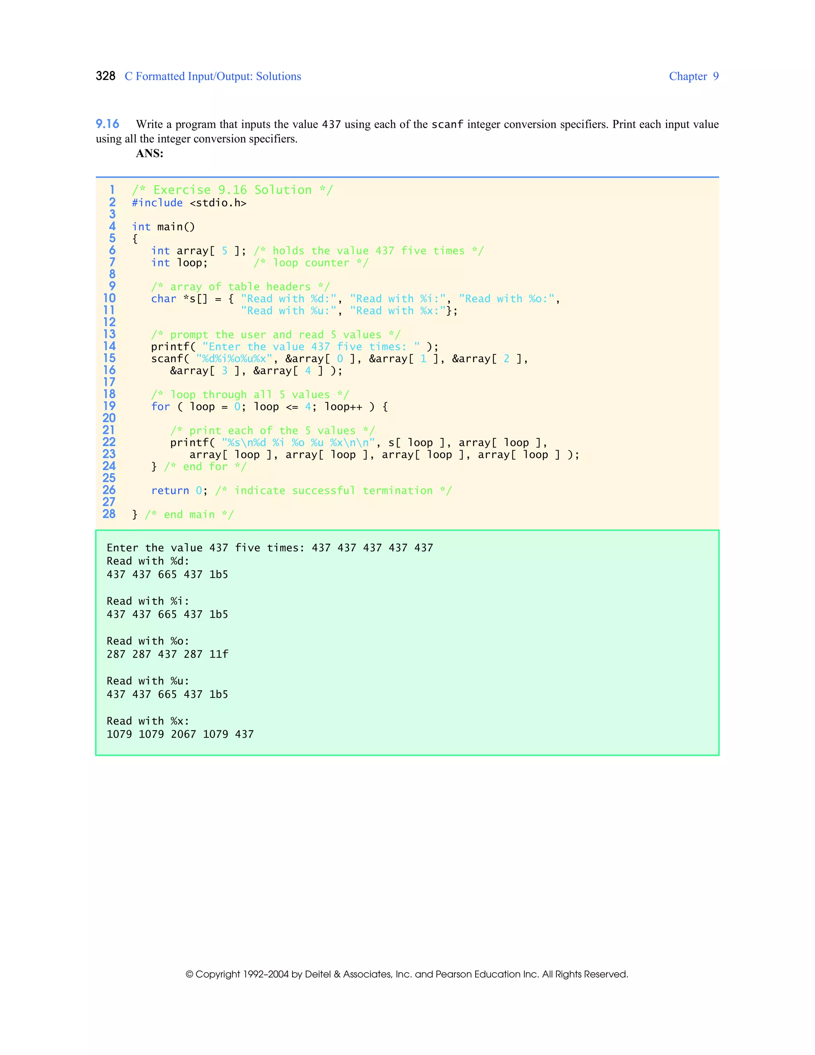This screenshot has width=815, height=1055.
Task: Click the output heading 'Read with %x:'
Action: pyautogui.click(x=148, y=721)
